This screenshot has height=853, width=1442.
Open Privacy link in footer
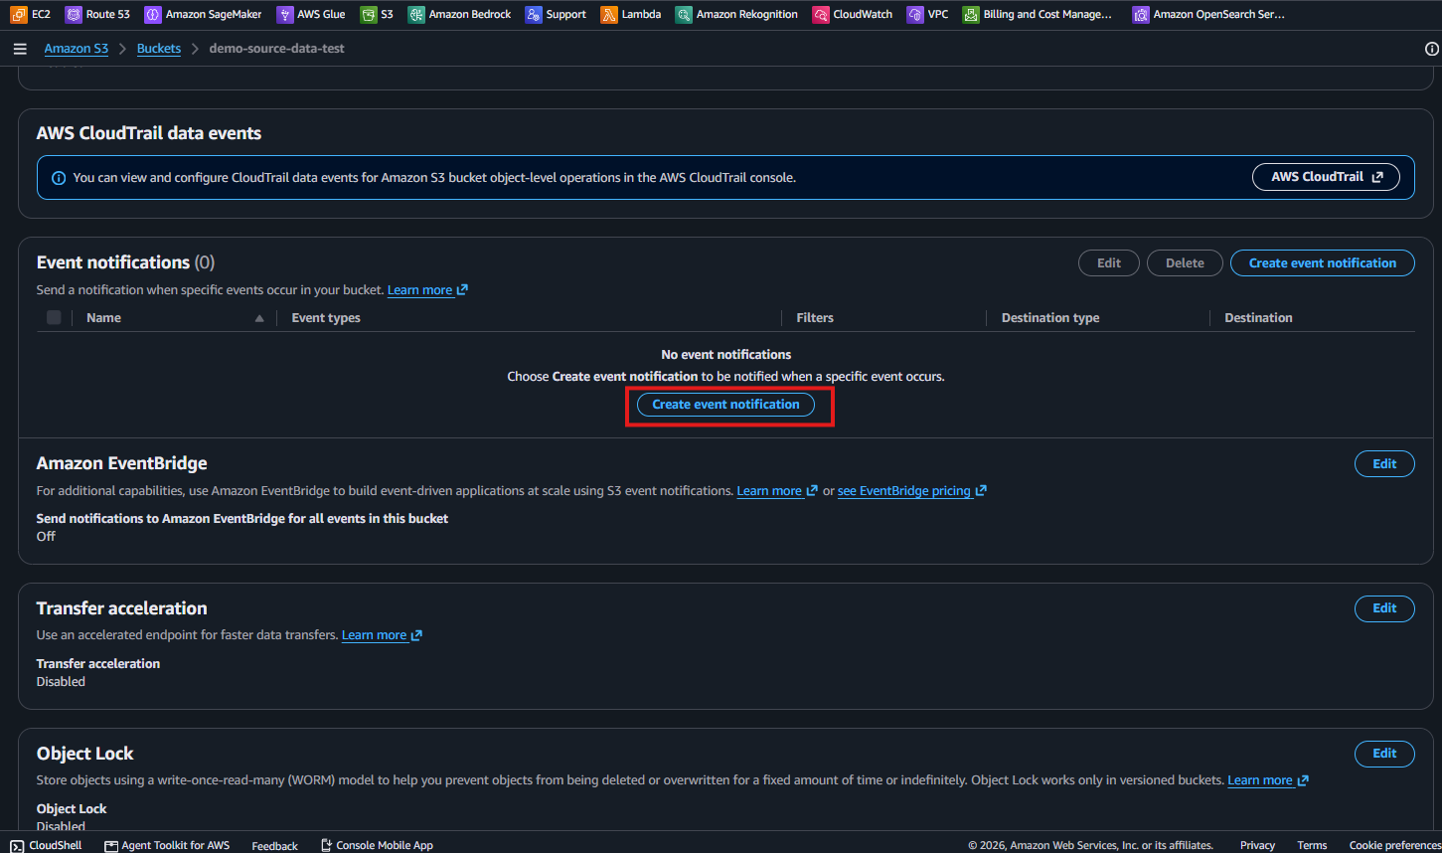pyautogui.click(x=1257, y=845)
